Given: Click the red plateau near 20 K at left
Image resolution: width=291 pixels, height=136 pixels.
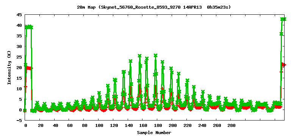Looking at the screenshot, I should [x=29, y=68].
